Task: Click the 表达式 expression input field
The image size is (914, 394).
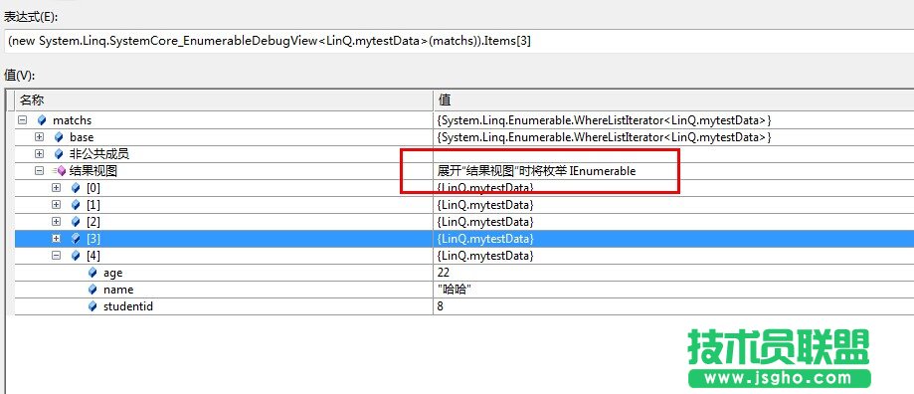Action: 458,42
